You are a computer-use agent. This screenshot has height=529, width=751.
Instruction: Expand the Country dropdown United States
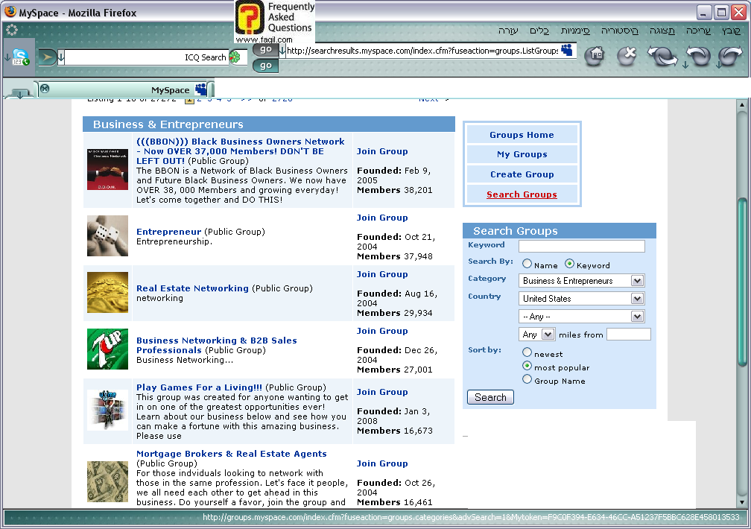click(581, 299)
